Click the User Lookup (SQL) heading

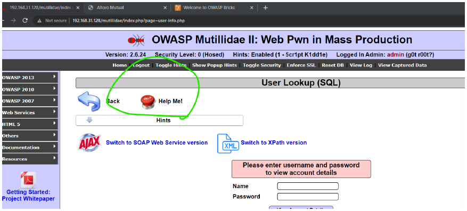[301, 83]
